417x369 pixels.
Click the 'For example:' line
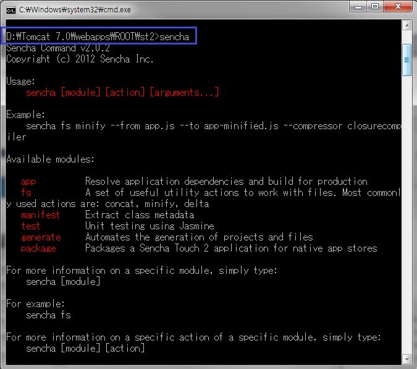(35, 304)
